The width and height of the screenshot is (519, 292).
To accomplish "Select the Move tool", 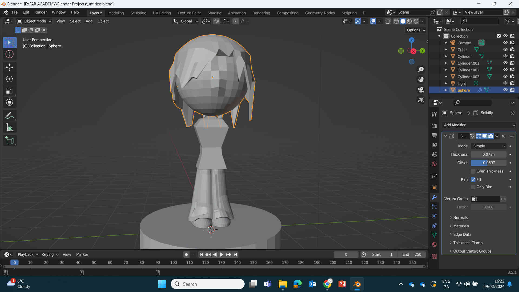I will pos(9,67).
